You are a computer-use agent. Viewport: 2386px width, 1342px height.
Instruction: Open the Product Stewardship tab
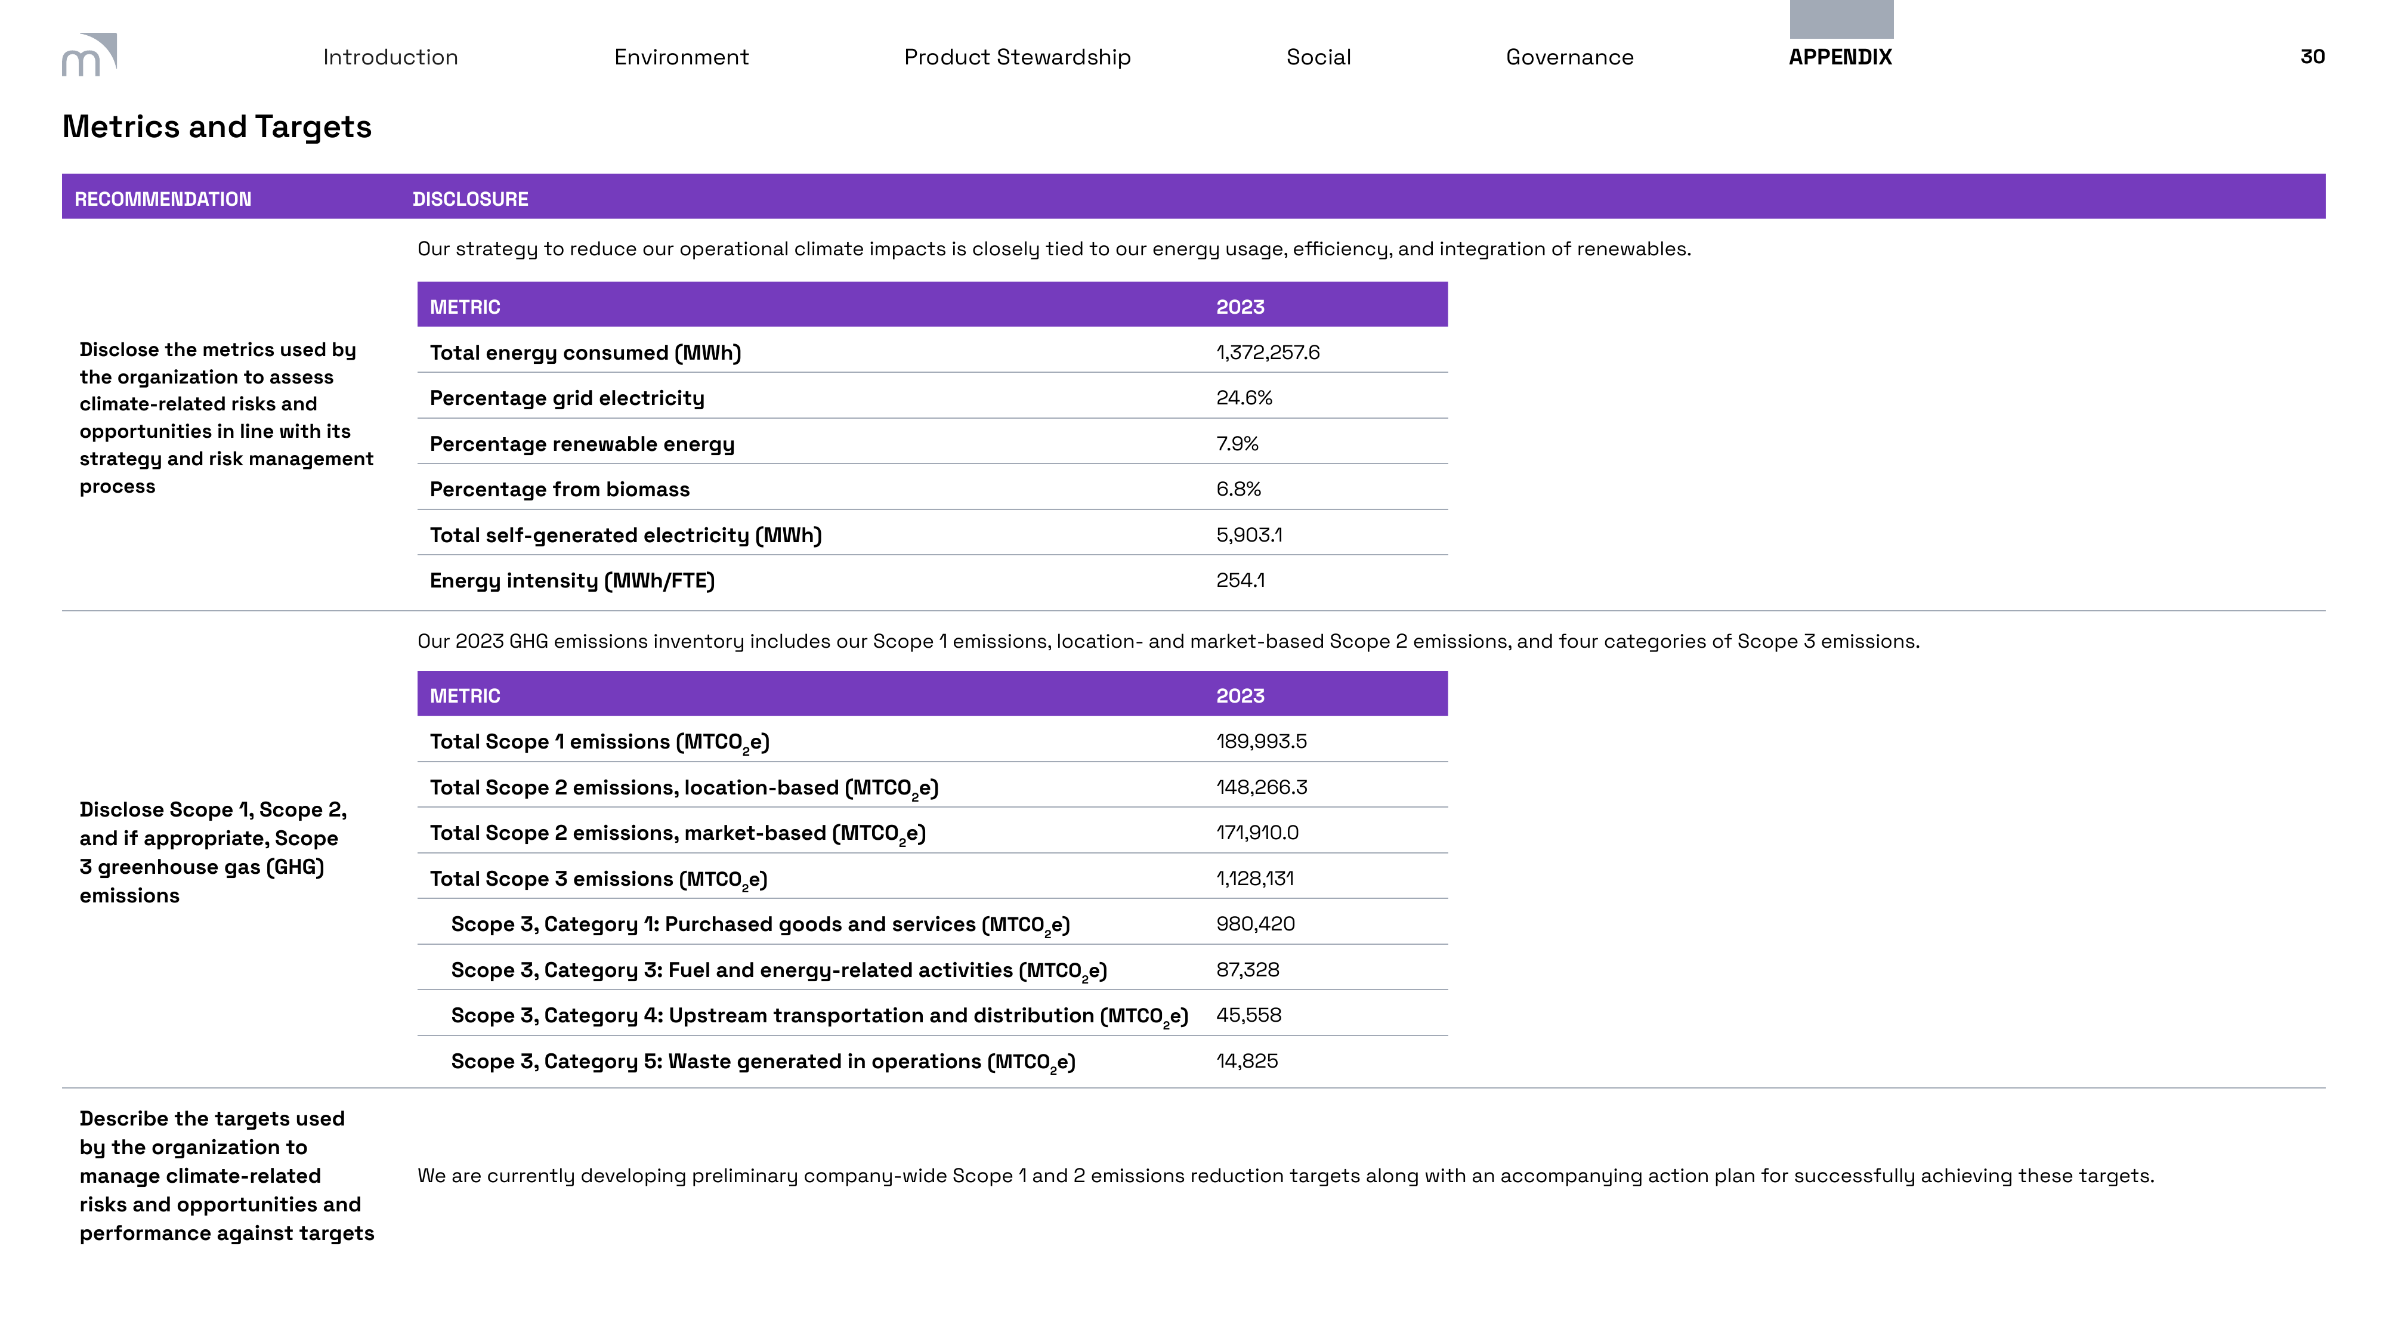(1017, 57)
